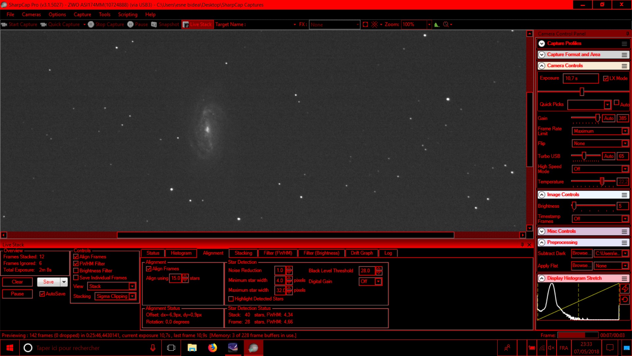Click the Clear button in Live Stack
This screenshot has width=632, height=356.
[x=17, y=282]
